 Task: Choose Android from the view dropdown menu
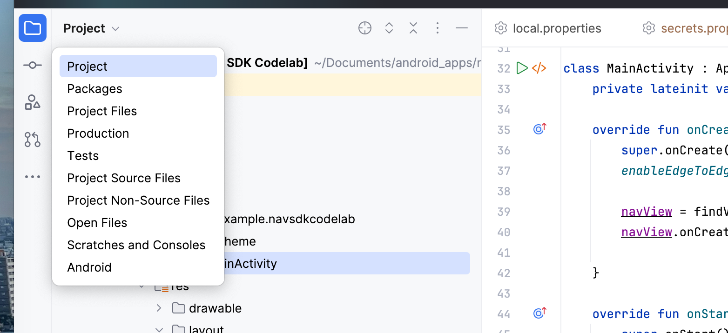point(89,267)
